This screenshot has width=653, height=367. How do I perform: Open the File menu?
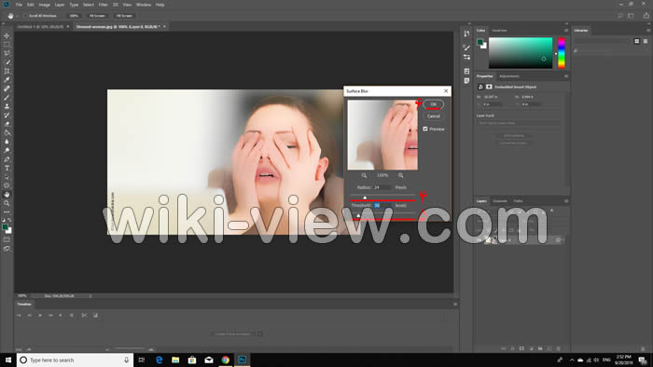tap(19, 5)
